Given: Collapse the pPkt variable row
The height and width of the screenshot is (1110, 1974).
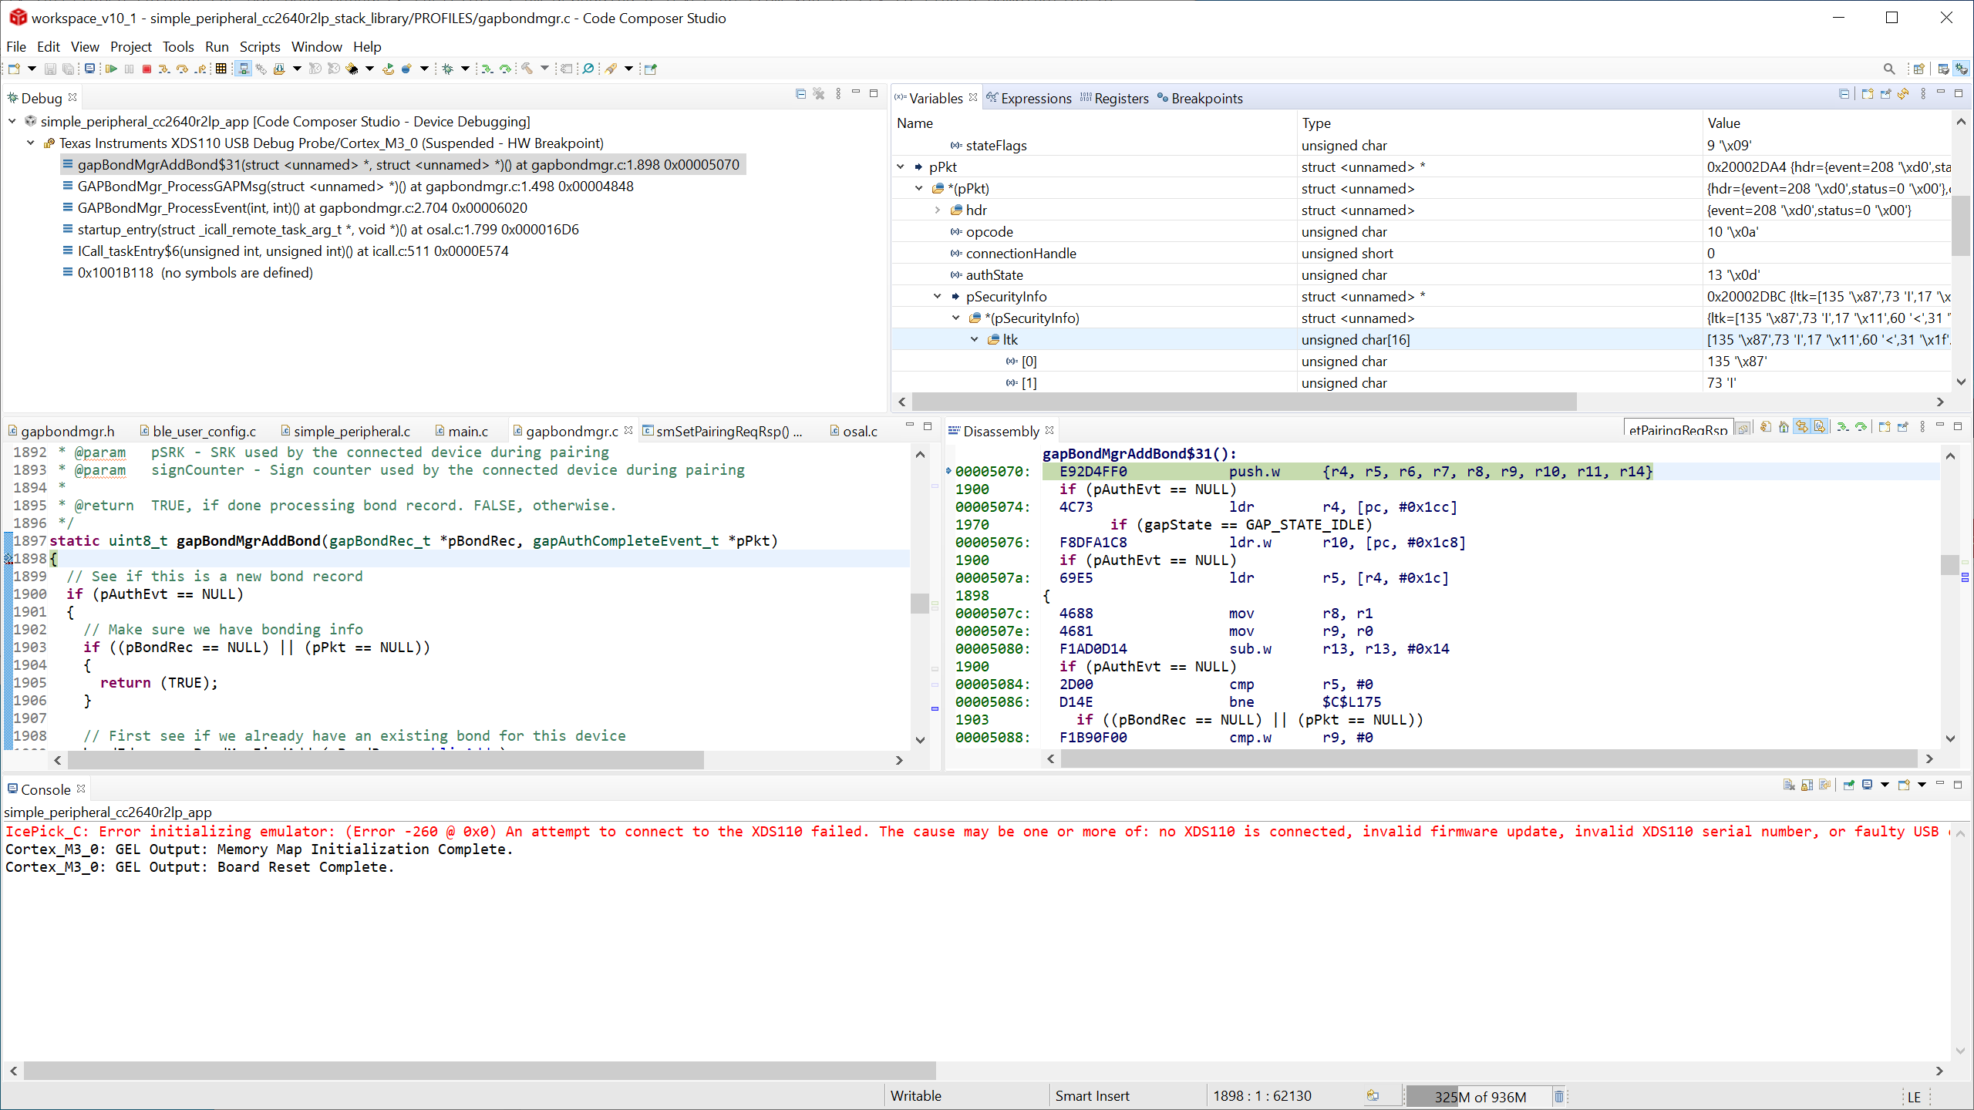Looking at the screenshot, I should coord(901,166).
